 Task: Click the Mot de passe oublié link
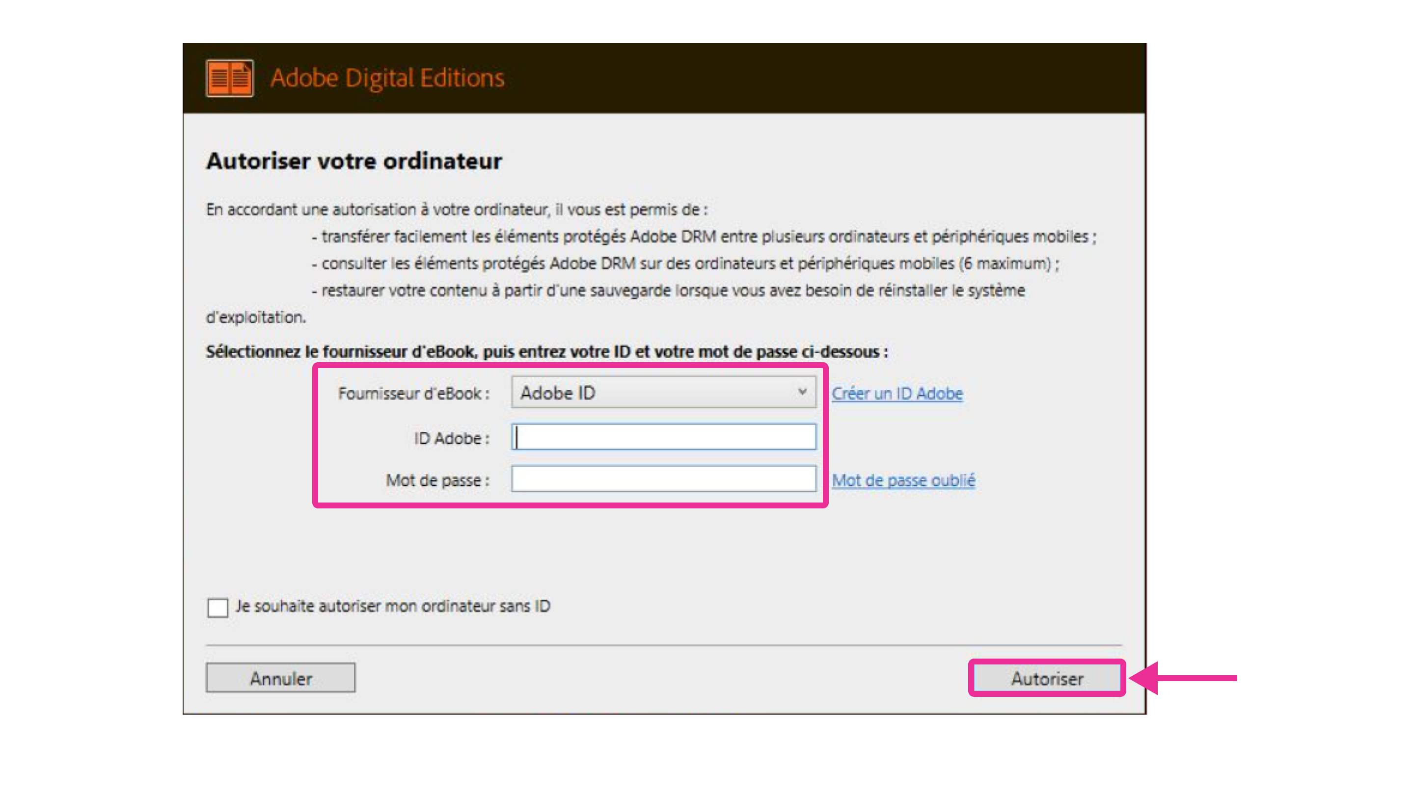[903, 480]
